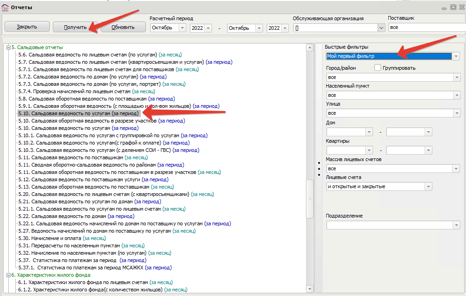Select report 5.7.1 для поставщиков
466x296 pixels.
[x=109, y=69]
